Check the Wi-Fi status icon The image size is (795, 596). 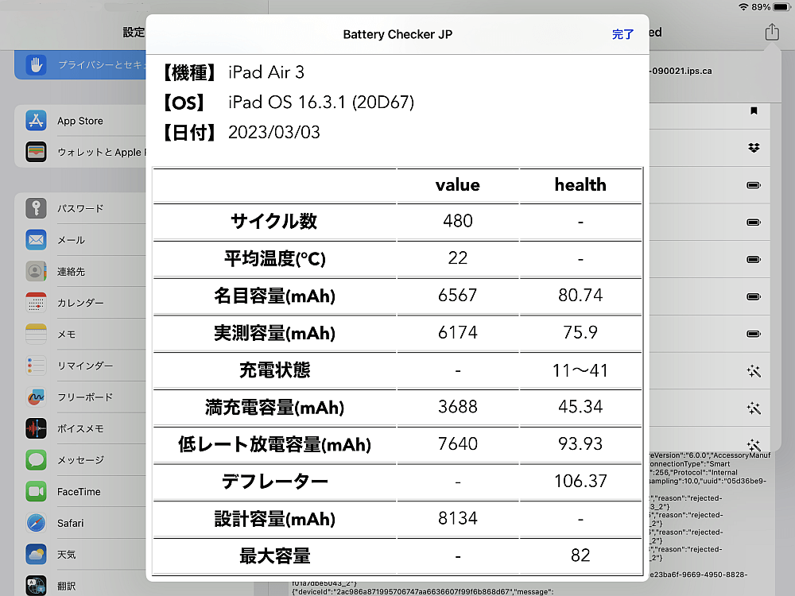click(x=744, y=7)
